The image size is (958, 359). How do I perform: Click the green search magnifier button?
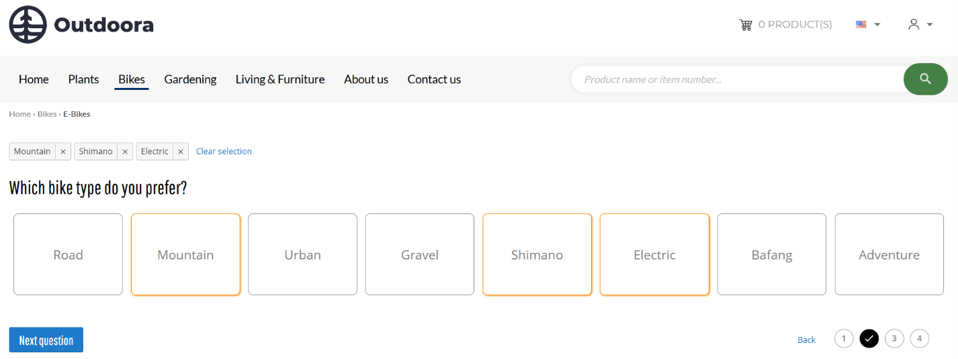click(925, 79)
